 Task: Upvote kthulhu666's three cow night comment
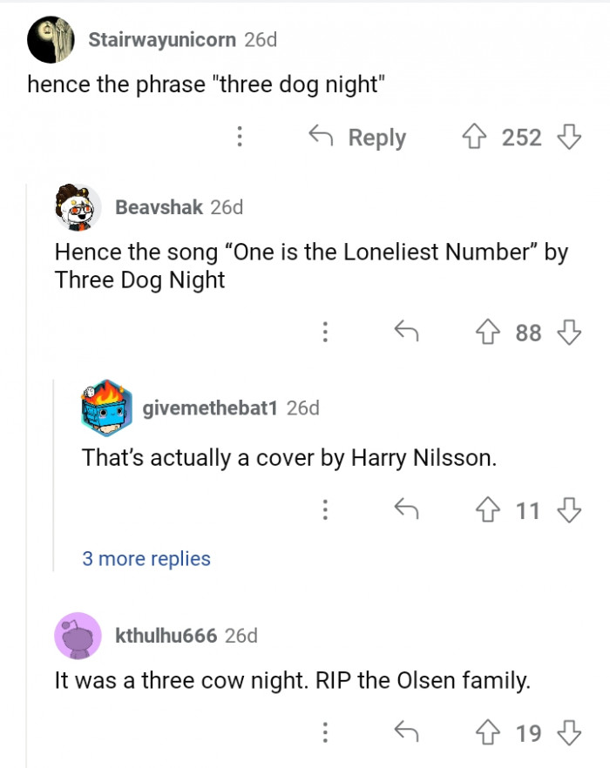coord(490,734)
